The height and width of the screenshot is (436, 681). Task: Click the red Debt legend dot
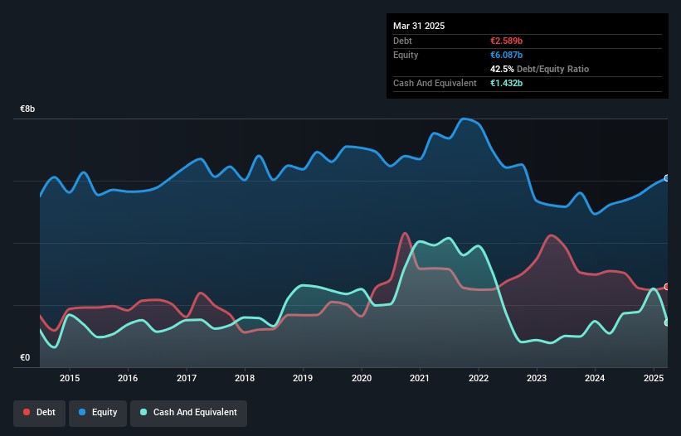[27, 412]
